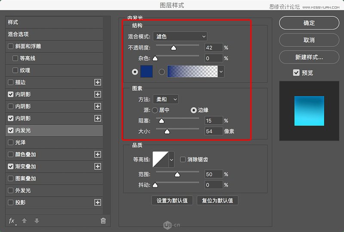
Task: Confirm with the 确定 button
Action: tap(309, 23)
